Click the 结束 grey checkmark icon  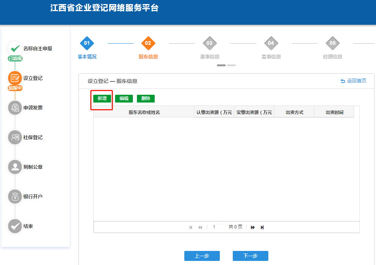(x=15, y=226)
